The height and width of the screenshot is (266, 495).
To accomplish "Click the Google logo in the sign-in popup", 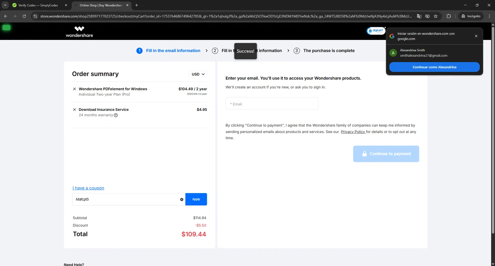I will coord(392,36).
